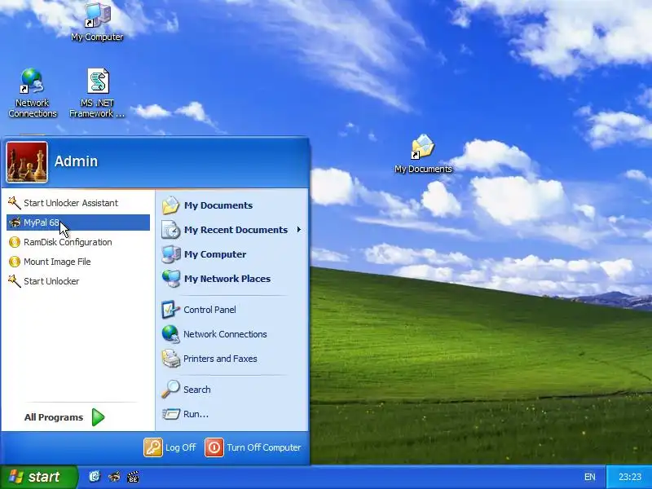Click the Log Off key icon
This screenshot has height=489, width=652.
153,447
